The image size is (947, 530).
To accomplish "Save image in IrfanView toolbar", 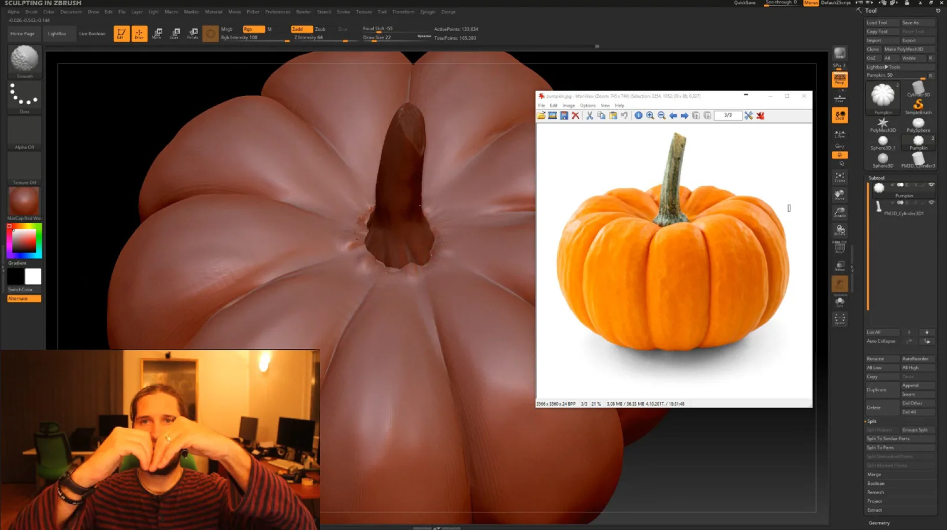I will (x=564, y=116).
